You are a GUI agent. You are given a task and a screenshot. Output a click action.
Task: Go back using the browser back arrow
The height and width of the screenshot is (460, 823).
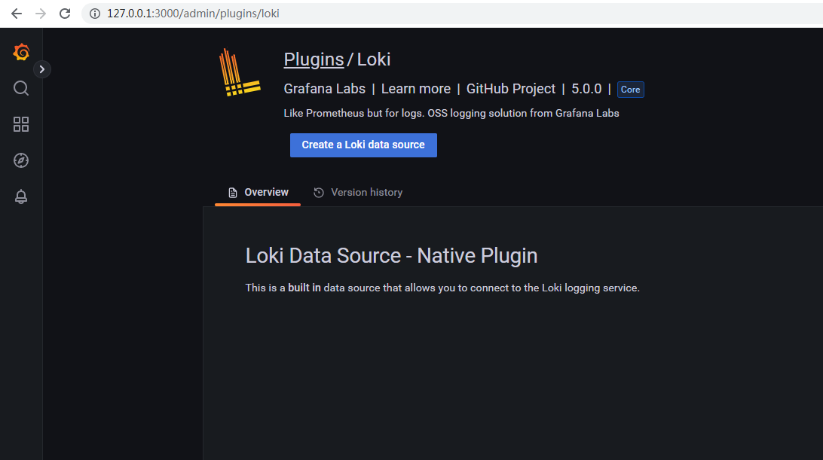point(17,13)
